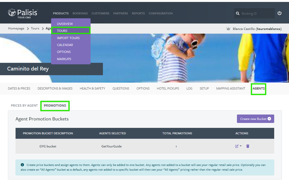Switch to Agents tab
The image size is (289, 185).
[259, 88]
